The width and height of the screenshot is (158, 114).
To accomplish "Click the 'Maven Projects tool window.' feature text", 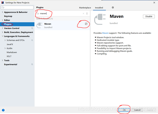I will click(110, 37).
